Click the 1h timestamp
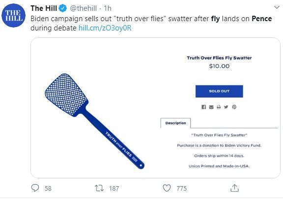This screenshot has width=283, height=199. 108,8
